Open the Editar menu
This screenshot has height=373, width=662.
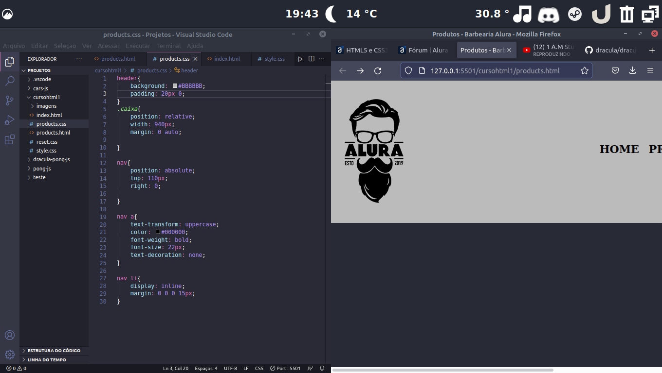[39, 46]
